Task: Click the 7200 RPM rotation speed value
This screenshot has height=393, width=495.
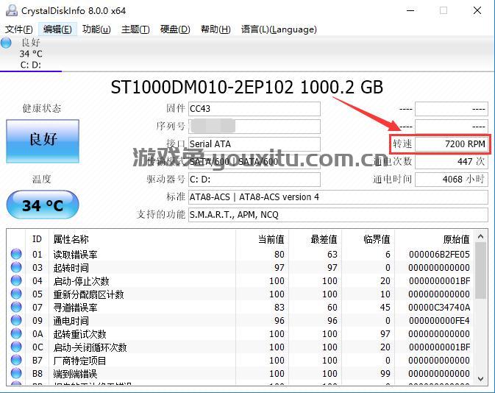Action: pos(452,144)
